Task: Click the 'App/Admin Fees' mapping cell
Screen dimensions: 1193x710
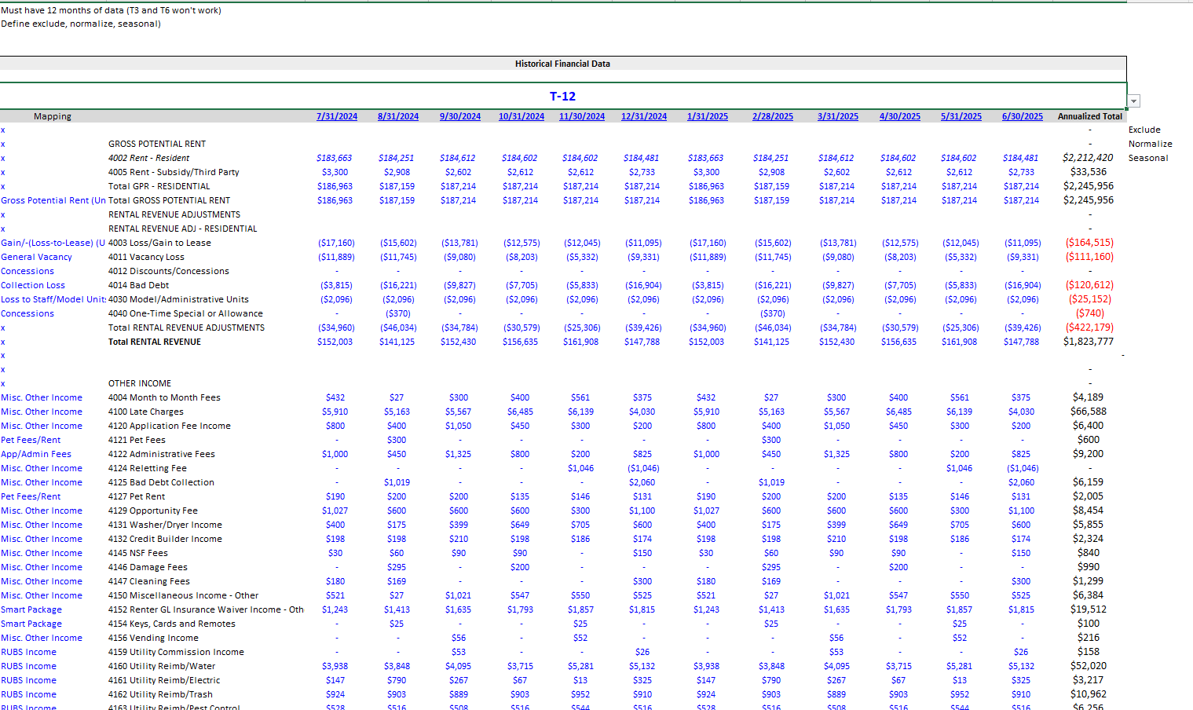Action: (x=36, y=454)
